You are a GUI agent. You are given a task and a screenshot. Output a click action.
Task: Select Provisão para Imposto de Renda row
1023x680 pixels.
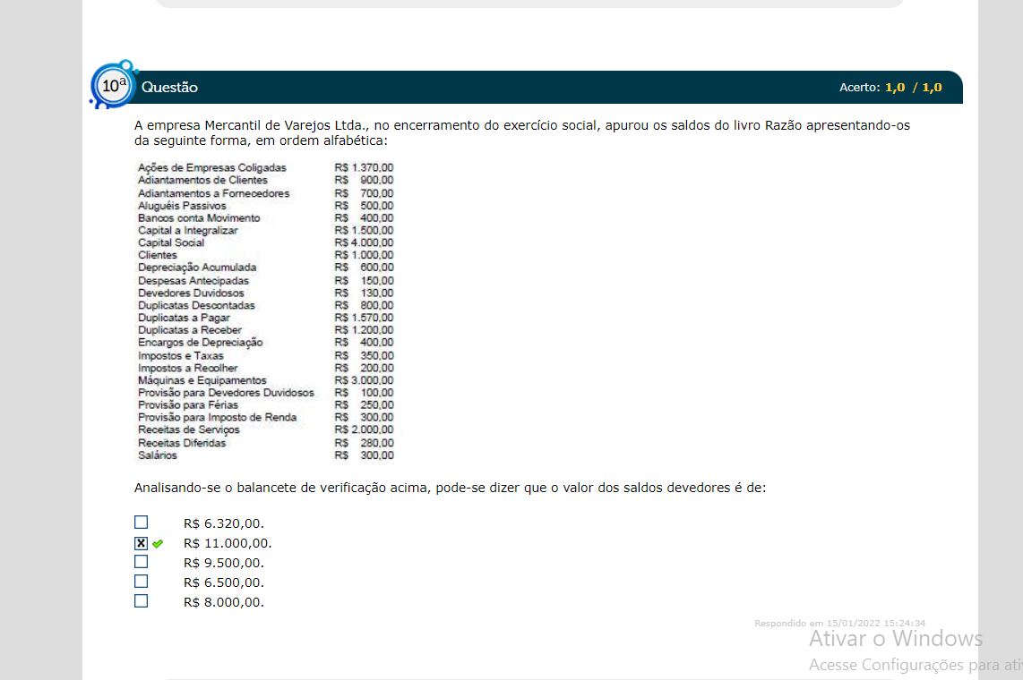click(265, 417)
